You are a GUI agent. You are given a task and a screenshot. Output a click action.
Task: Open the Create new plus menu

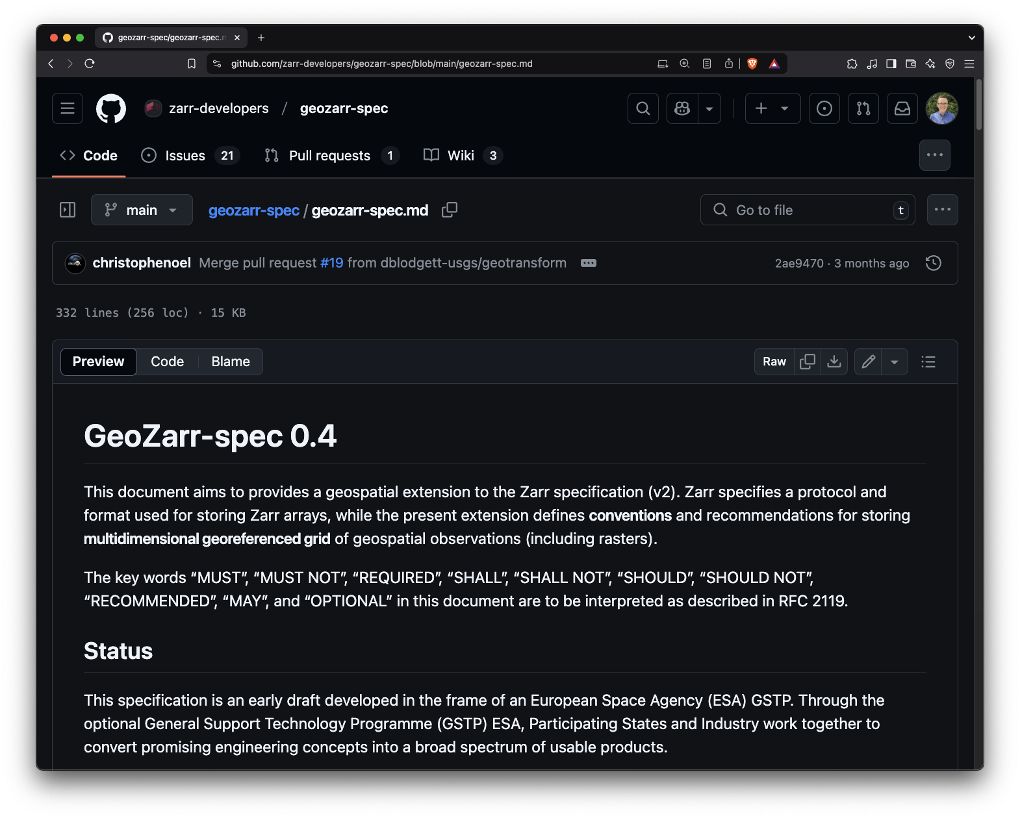coord(772,108)
